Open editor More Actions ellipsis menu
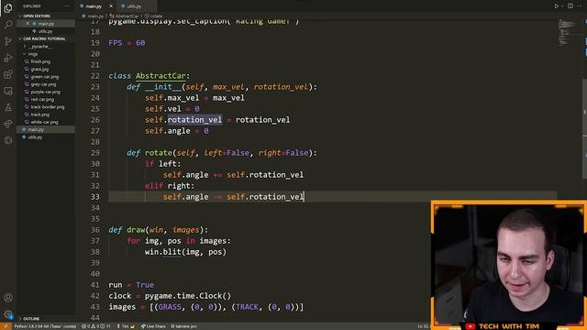This screenshot has width=587, height=330. point(580,6)
